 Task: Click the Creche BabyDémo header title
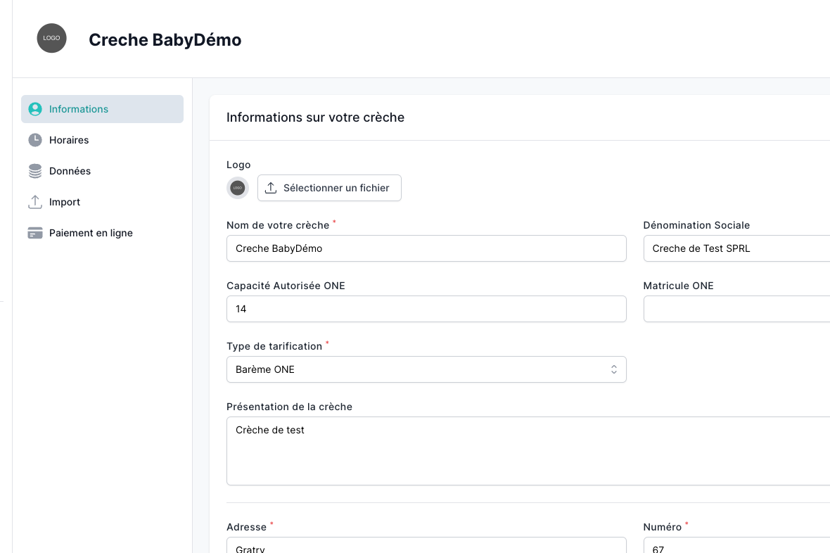[x=165, y=40]
